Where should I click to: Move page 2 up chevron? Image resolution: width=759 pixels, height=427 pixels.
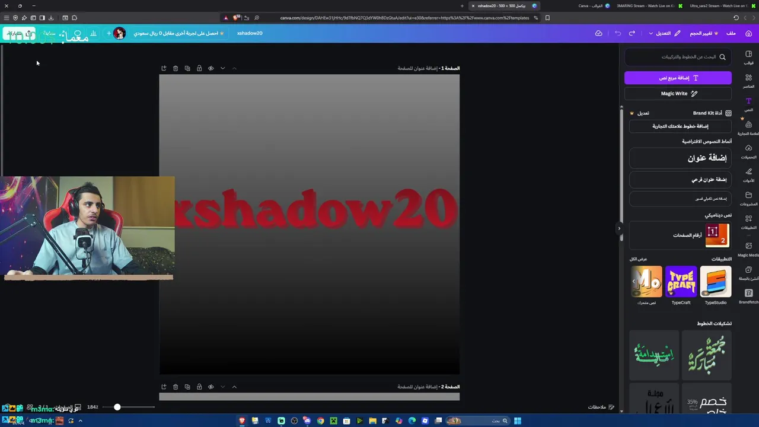(234, 387)
